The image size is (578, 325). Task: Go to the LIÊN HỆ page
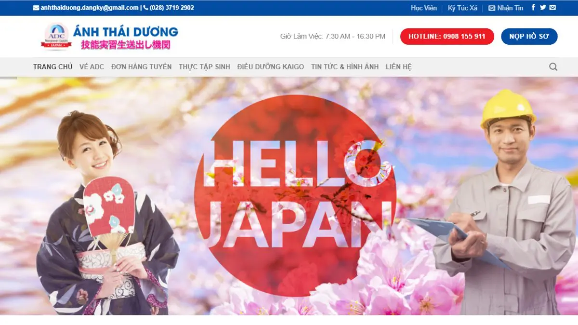[398, 67]
